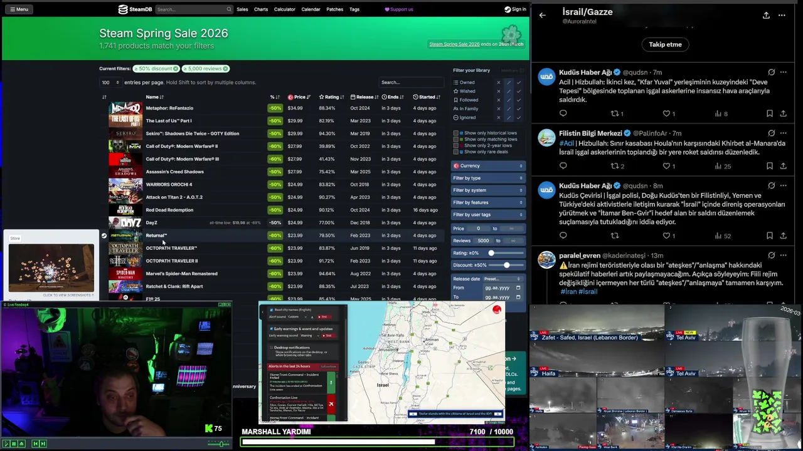Open the Grok icon on Filistin Bilgi Merkezi tweet
Screen dimensions: 803x451
point(772,133)
